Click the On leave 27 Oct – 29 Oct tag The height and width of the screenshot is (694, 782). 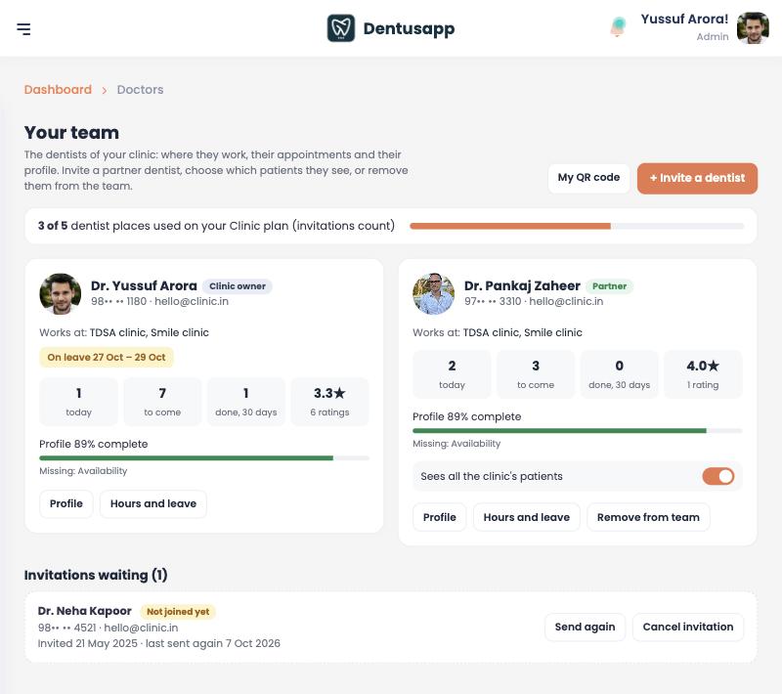pyautogui.click(x=107, y=358)
